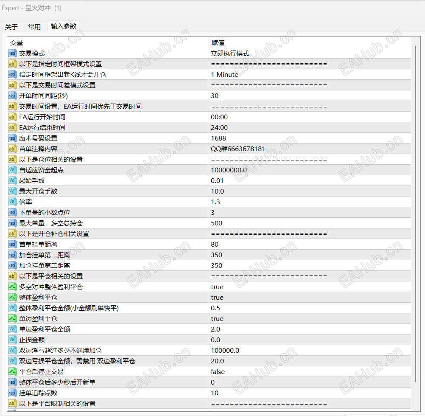Image resolution: width=425 pixels, height=416 pixels.
Task: Click the string icon beside EA运行开始时间
Action: pos(12,117)
